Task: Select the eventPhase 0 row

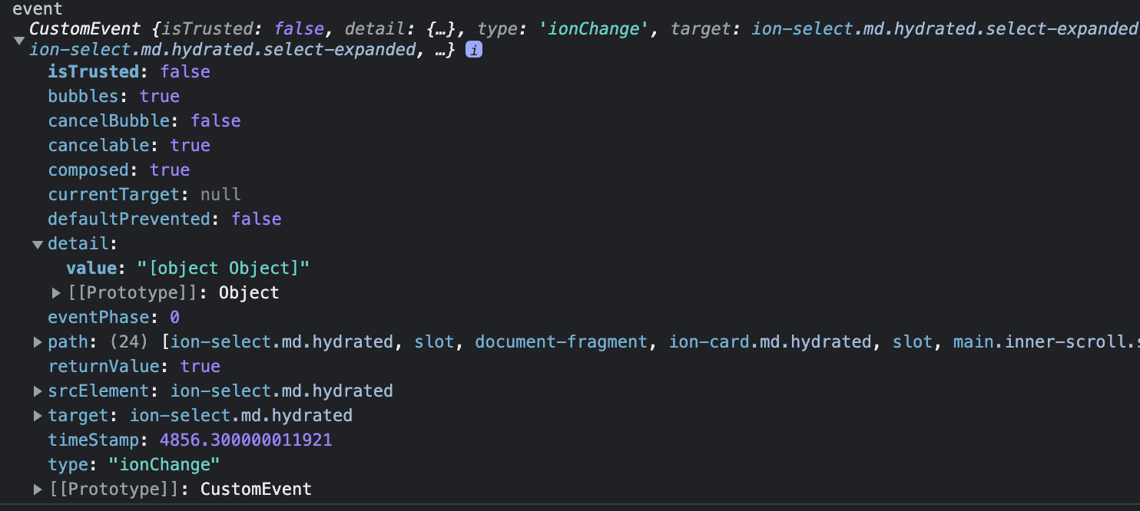Action: (114, 318)
